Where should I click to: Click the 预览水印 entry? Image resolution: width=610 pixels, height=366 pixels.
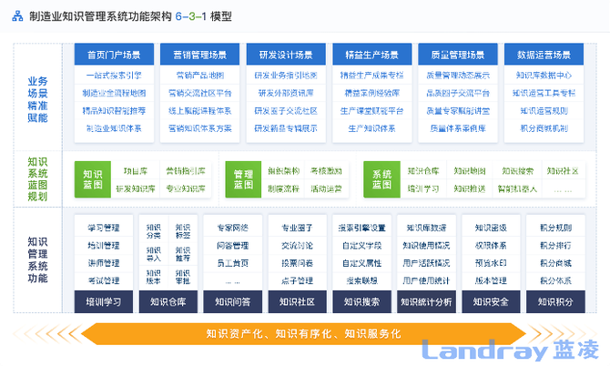[x=491, y=263]
